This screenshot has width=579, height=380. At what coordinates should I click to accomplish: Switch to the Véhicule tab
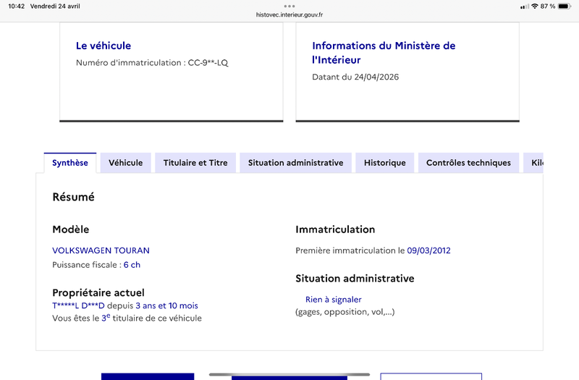point(125,163)
